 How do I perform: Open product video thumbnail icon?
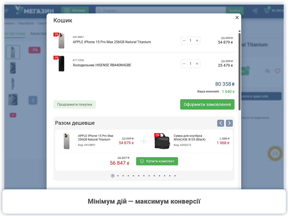click(x=13, y=115)
